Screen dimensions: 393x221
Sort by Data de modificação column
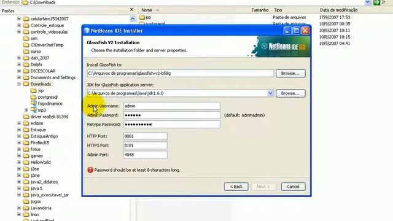click(338, 10)
